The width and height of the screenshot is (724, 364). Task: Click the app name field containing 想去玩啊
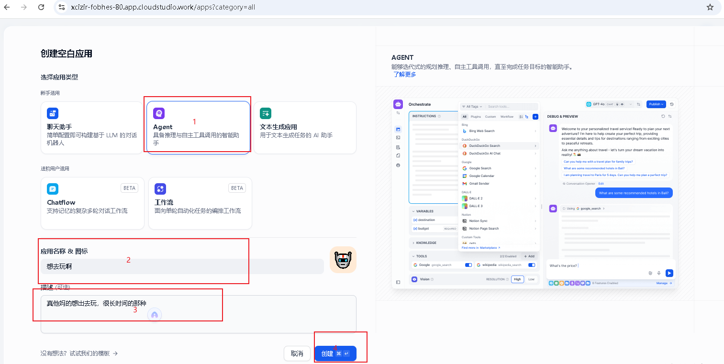click(182, 266)
